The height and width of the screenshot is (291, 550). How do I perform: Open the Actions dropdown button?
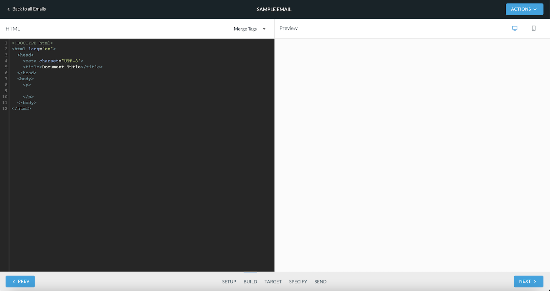pyautogui.click(x=524, y=9)
